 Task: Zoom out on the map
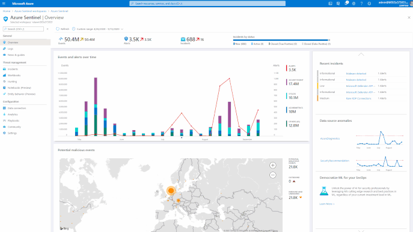tap(272, 175)
